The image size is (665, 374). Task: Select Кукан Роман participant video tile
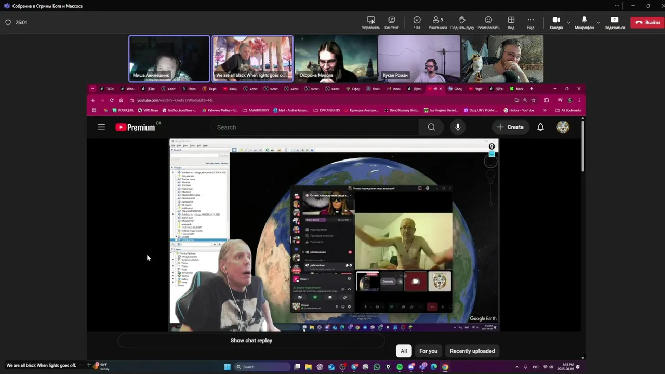(x=419, y=59)
